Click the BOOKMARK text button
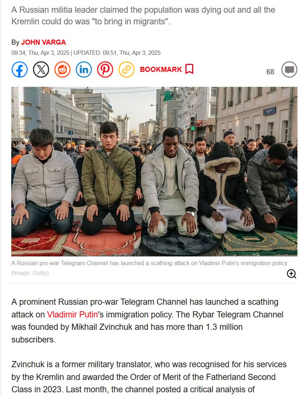300x397 pixels. tap(161, 69)
